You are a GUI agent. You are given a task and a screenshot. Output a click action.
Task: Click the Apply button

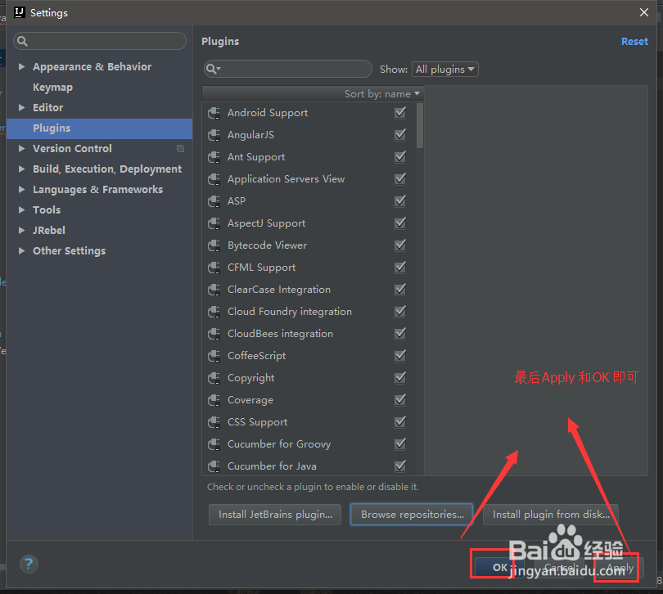pyautogui.click(x=620, y=567)
